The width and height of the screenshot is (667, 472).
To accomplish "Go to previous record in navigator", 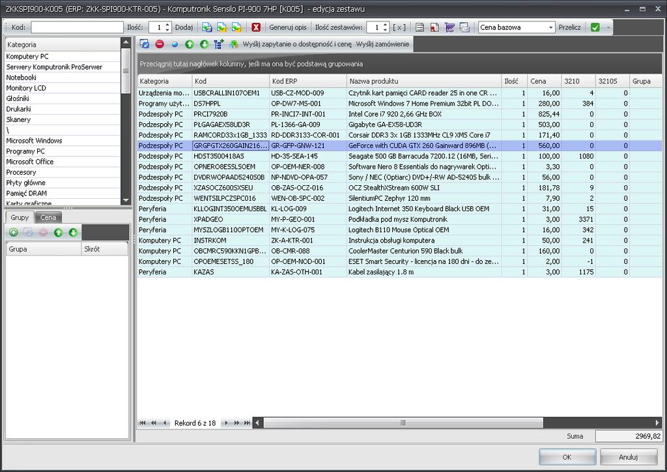I will point(165,422).
